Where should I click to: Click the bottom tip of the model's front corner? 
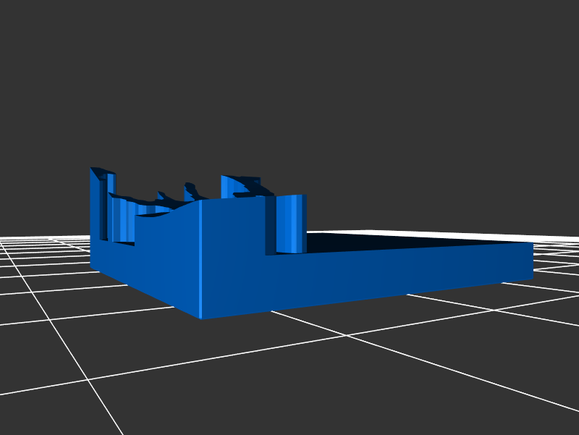[200, 318]
